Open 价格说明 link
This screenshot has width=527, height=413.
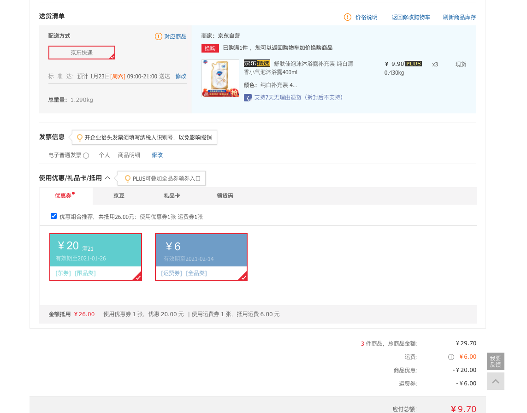click(x=367, y=17)
